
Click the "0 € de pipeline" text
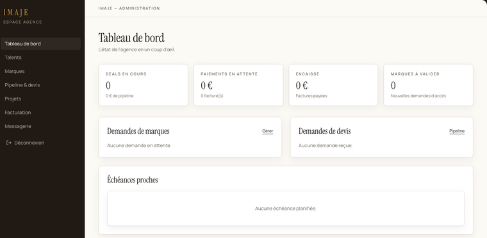pyautogui.click(x=120, y=96)
